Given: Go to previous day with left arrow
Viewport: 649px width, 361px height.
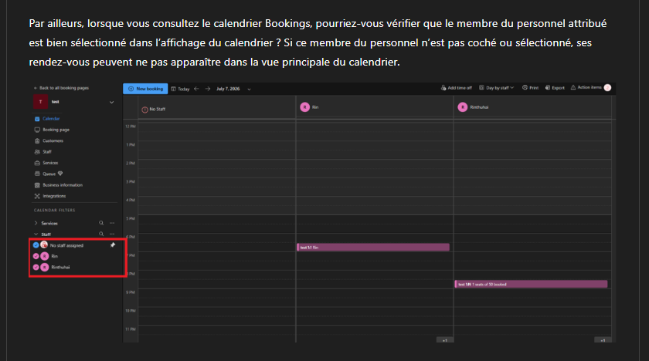Looking at the screenshot, I should pos(196,89).
